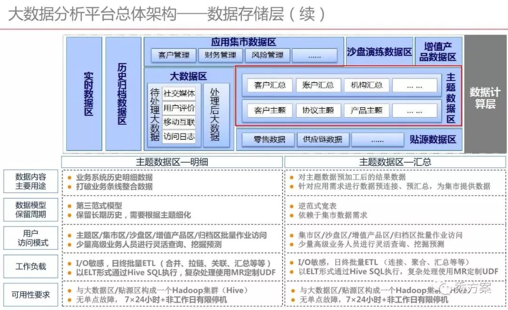Click the ETL bullet mentioning 合并、拉链、关联

(x=174, y=263)
